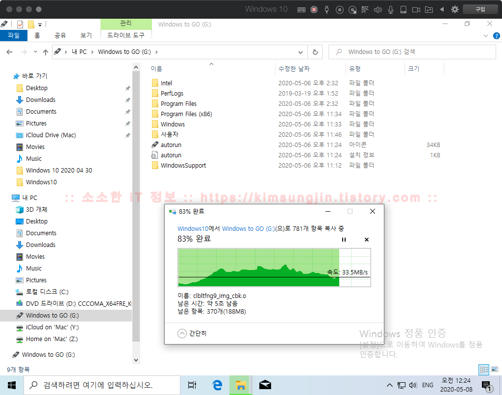The image size is (502, 395).
Task: Open the Explorer help icon
Action: click(x=497, y=36)
